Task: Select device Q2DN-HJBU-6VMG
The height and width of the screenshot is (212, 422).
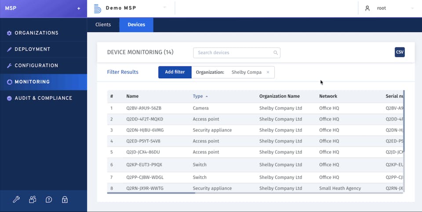Action: pyautogui.click(x=145, y=130)
